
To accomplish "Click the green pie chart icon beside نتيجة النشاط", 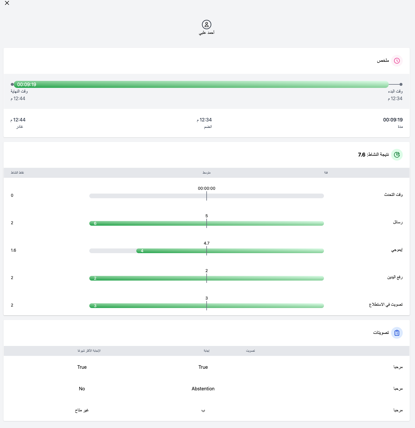I will coord(397,155).
